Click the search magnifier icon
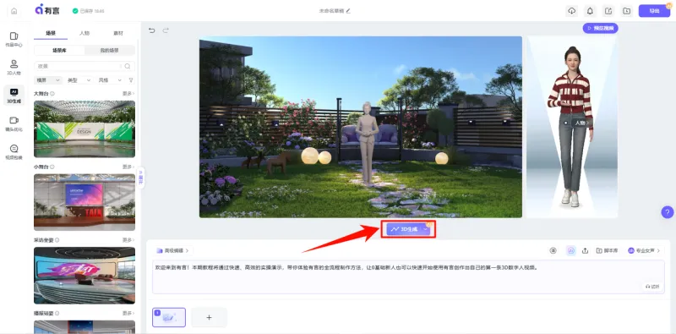This screenshot has width=676, height=334. click(128, 66)
